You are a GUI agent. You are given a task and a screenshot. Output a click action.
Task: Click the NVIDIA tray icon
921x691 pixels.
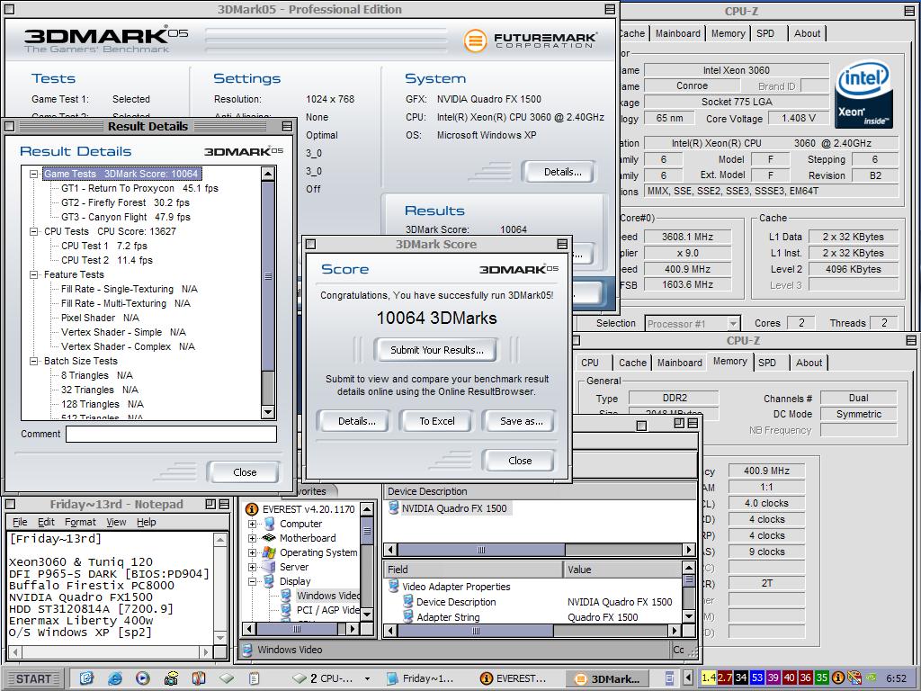coord(872,678)
